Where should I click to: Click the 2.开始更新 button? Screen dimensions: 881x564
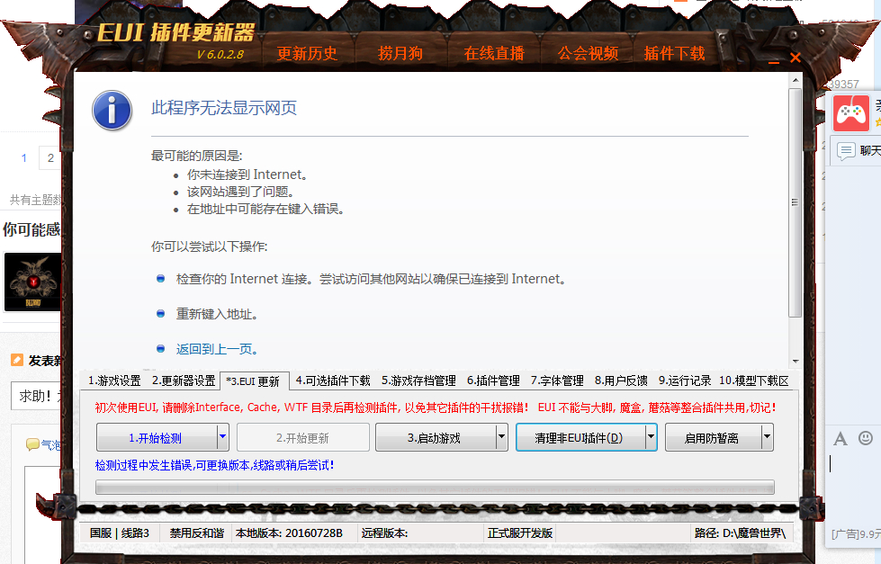tap(303, 437)
